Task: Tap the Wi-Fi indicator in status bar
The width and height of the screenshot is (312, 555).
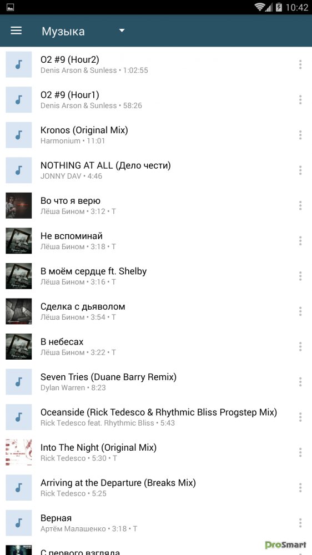Action: tap(260, 7)
